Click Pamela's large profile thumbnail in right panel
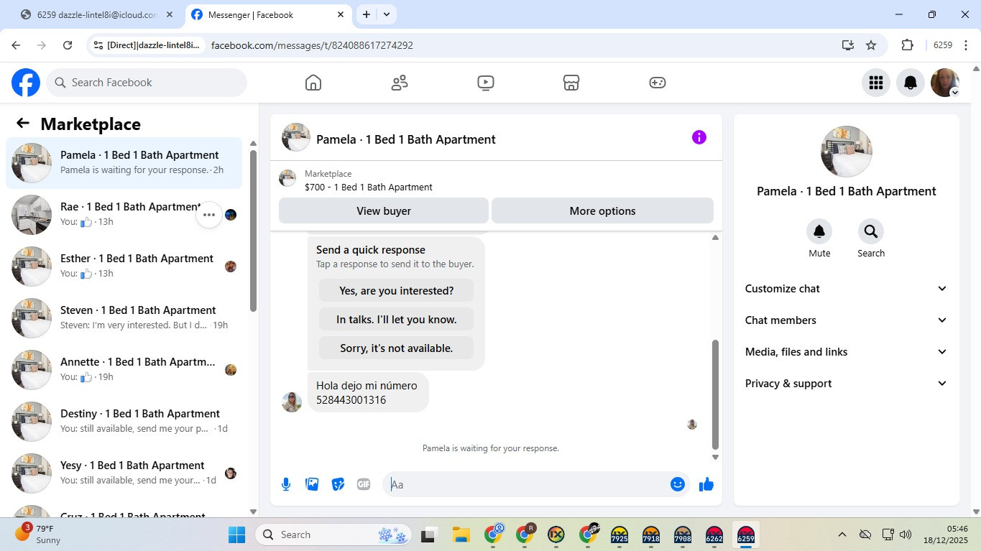The height and width of the screenshot is (551, 981). 847,152
